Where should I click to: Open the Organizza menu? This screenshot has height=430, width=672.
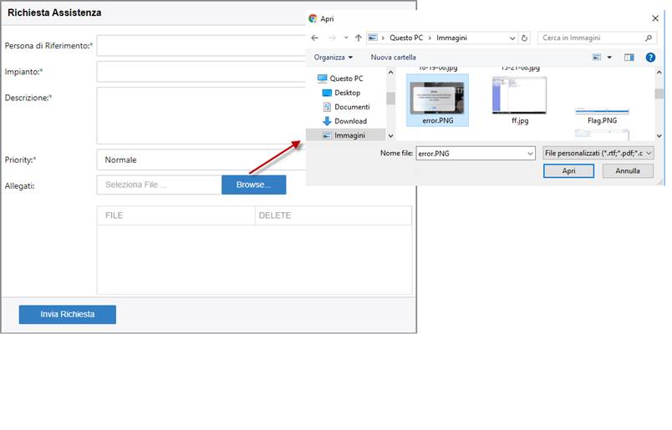coord(333,58)
